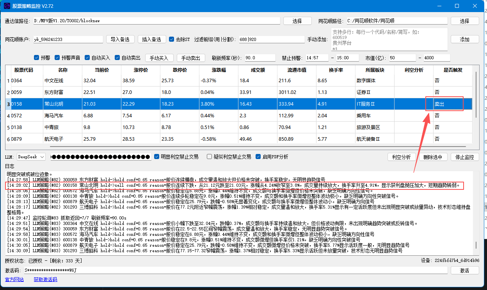487x290 pixels.
Task: Click 添加 to add manual stock codes
Action: click(x=465, y=39)
